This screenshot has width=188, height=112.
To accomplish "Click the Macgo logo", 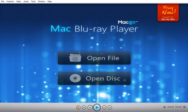I will (128, 22).
